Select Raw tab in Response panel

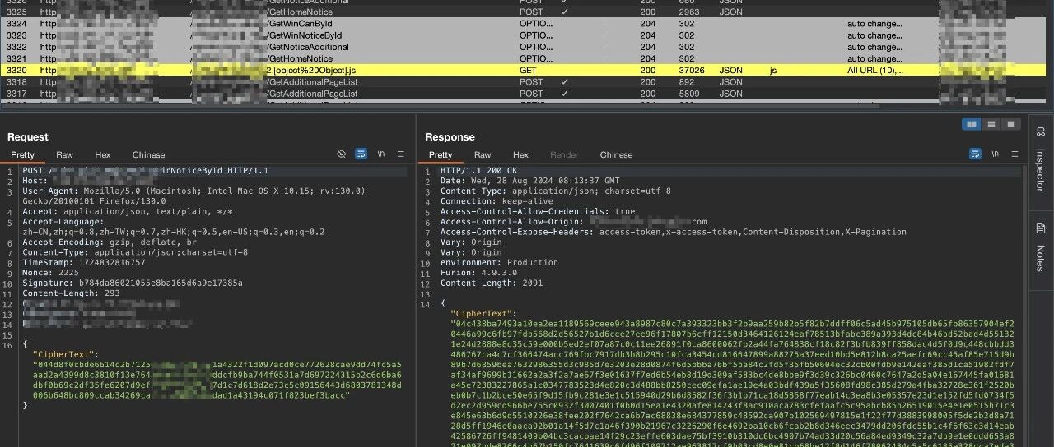[483, 154]
